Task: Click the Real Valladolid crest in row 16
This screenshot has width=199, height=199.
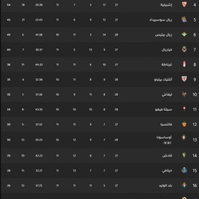Action: pos(184,185)
